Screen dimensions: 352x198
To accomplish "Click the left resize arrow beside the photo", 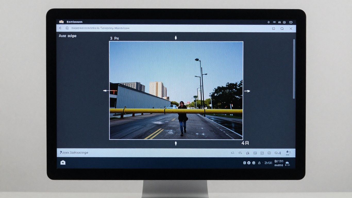I will coord(104,90).
